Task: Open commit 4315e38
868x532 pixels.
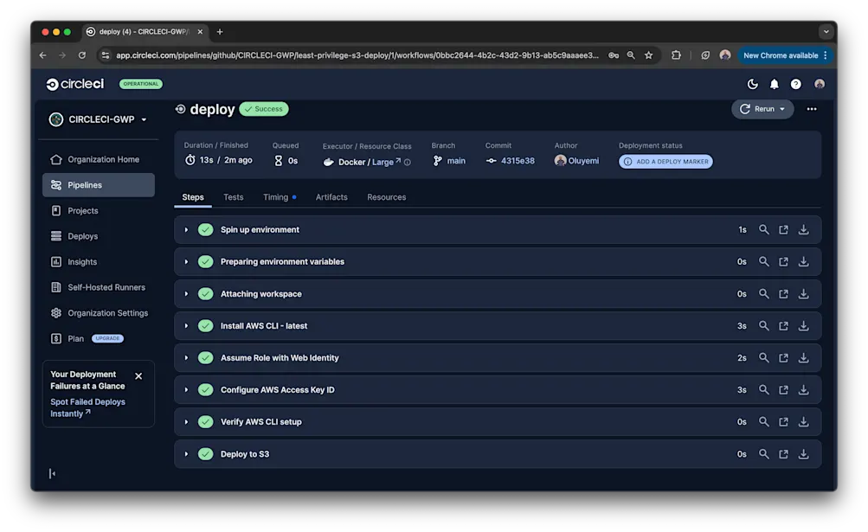Action: (518, 161)
